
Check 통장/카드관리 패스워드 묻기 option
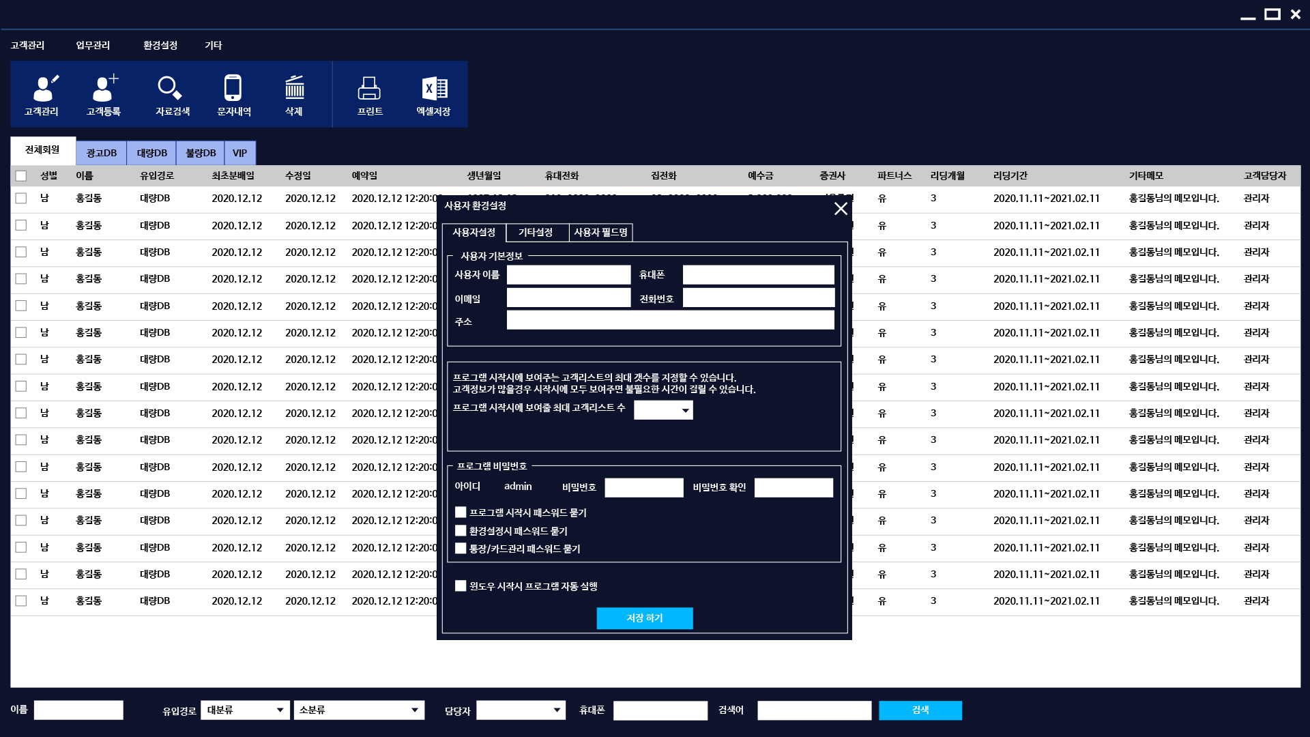(x=461, y=549)
